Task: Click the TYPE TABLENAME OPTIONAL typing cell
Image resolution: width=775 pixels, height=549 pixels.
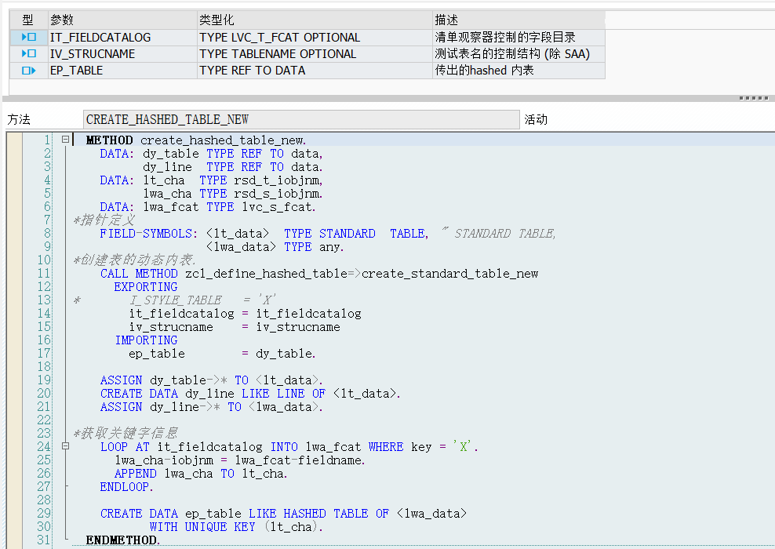Action: [315, 54]
